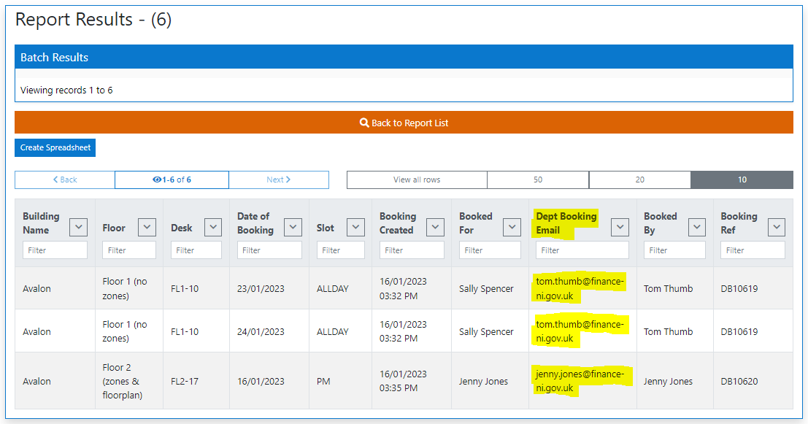This screenshot has height=424, width=808.
Task: Open the Building Name column dropdown
Action: (78, 227)
